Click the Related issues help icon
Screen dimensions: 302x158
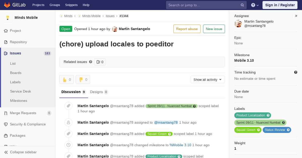(x=91, y=62)
